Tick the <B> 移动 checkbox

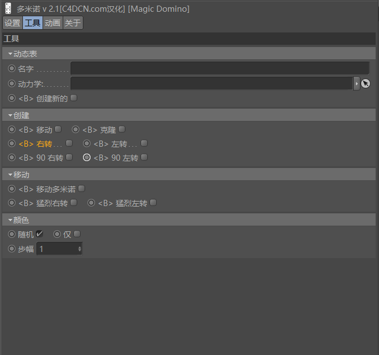click(58, 129)
